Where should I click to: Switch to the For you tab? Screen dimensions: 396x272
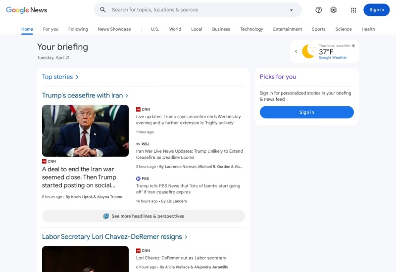point(50,29)
